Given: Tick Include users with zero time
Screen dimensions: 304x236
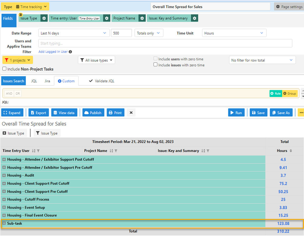Looking at the screenshot, I should [x=155, y=59].
